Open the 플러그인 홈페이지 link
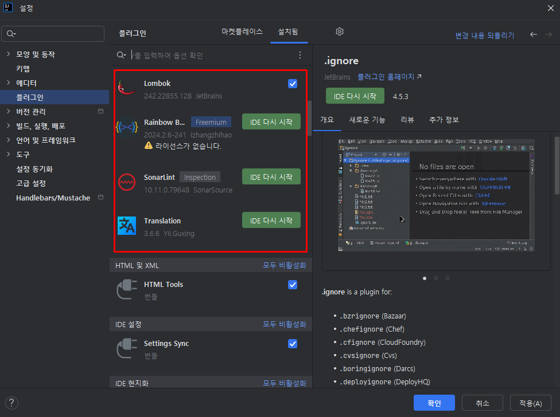560x417 pixels. 386,77
